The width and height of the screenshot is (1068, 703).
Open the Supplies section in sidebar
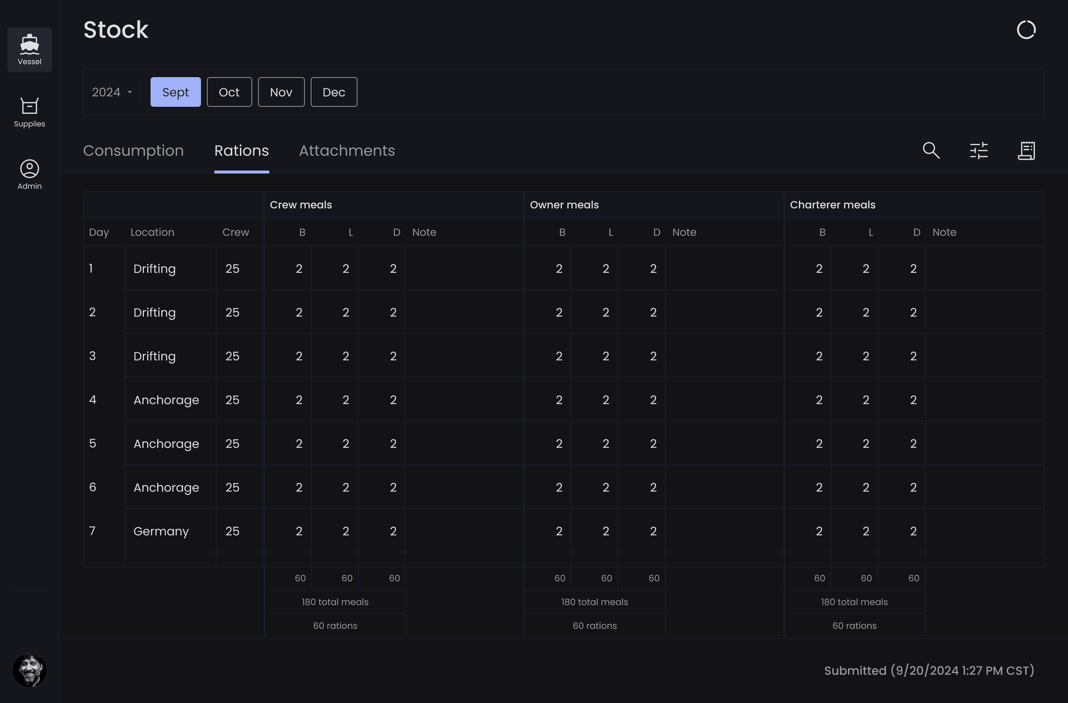[30, 112]
